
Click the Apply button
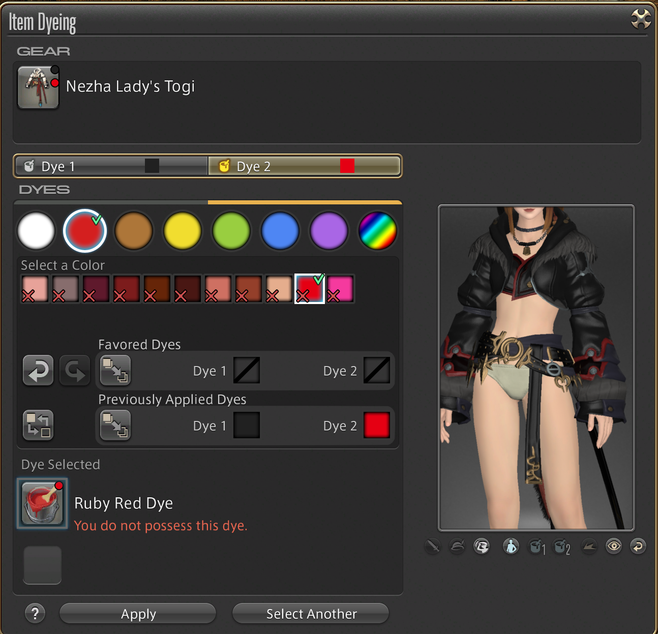pos(138,614)
